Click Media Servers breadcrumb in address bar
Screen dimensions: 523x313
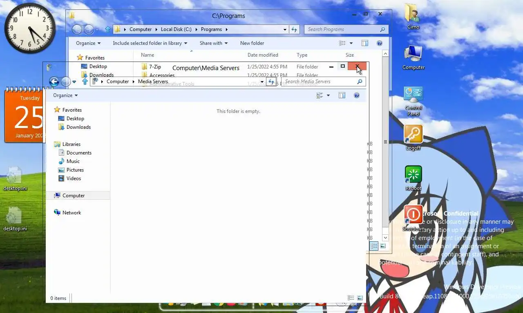pos(153,82)
